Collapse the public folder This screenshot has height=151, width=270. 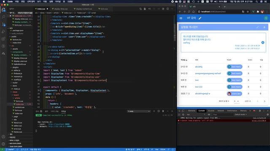pyautogui.click(x=14, y=36)
